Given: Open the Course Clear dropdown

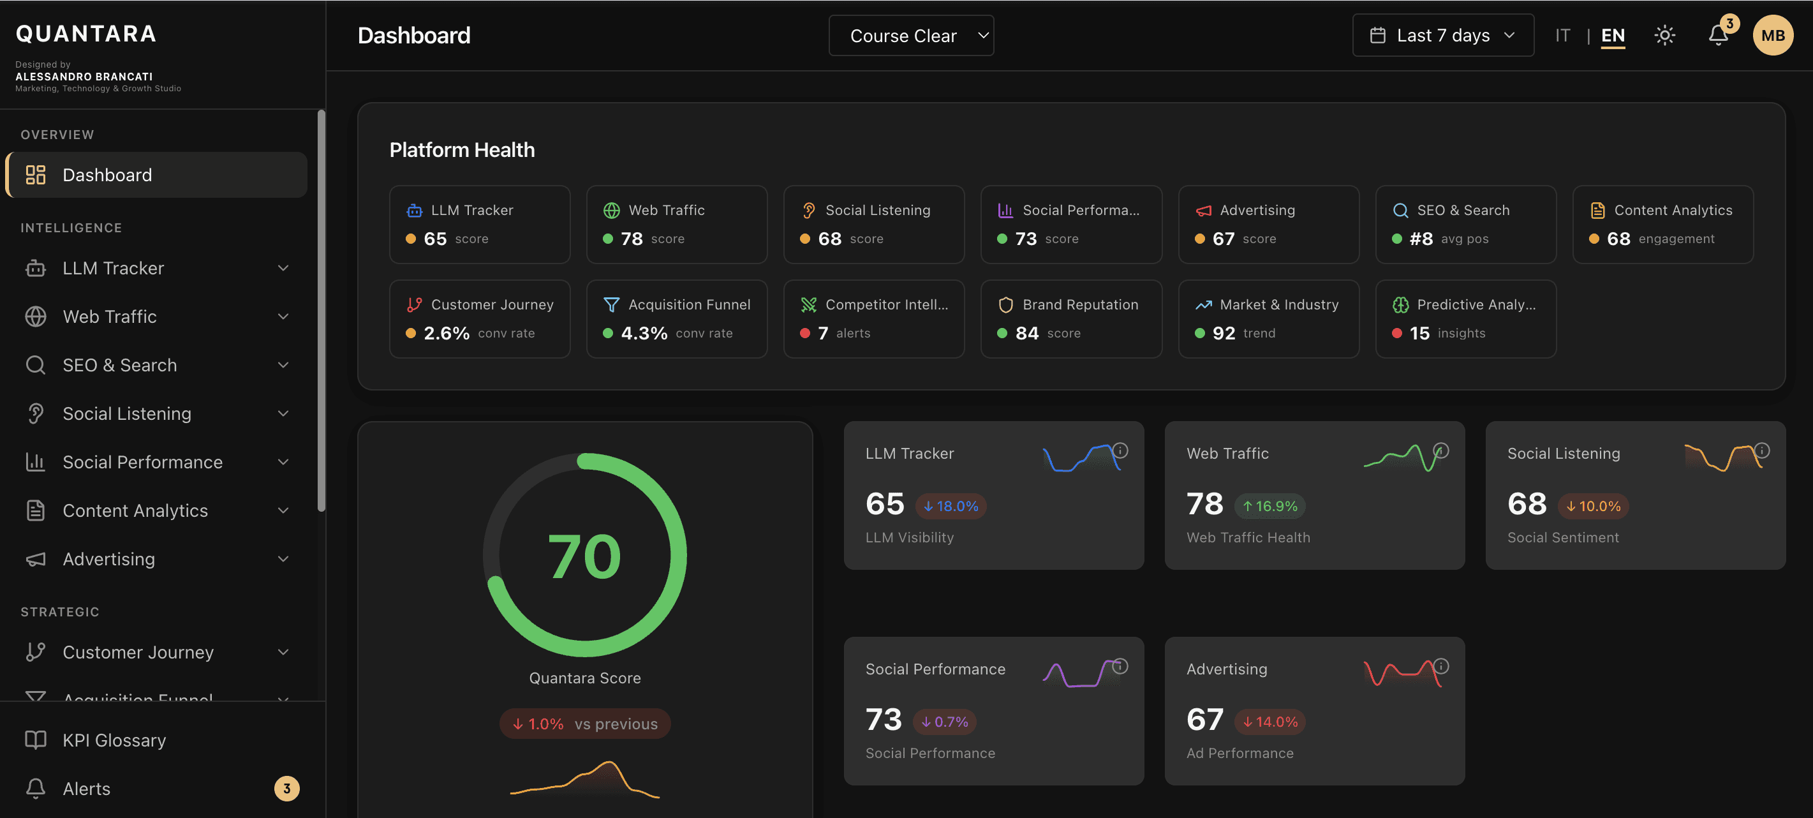Looking at the screenshot, I should click(x=911, y=34).
